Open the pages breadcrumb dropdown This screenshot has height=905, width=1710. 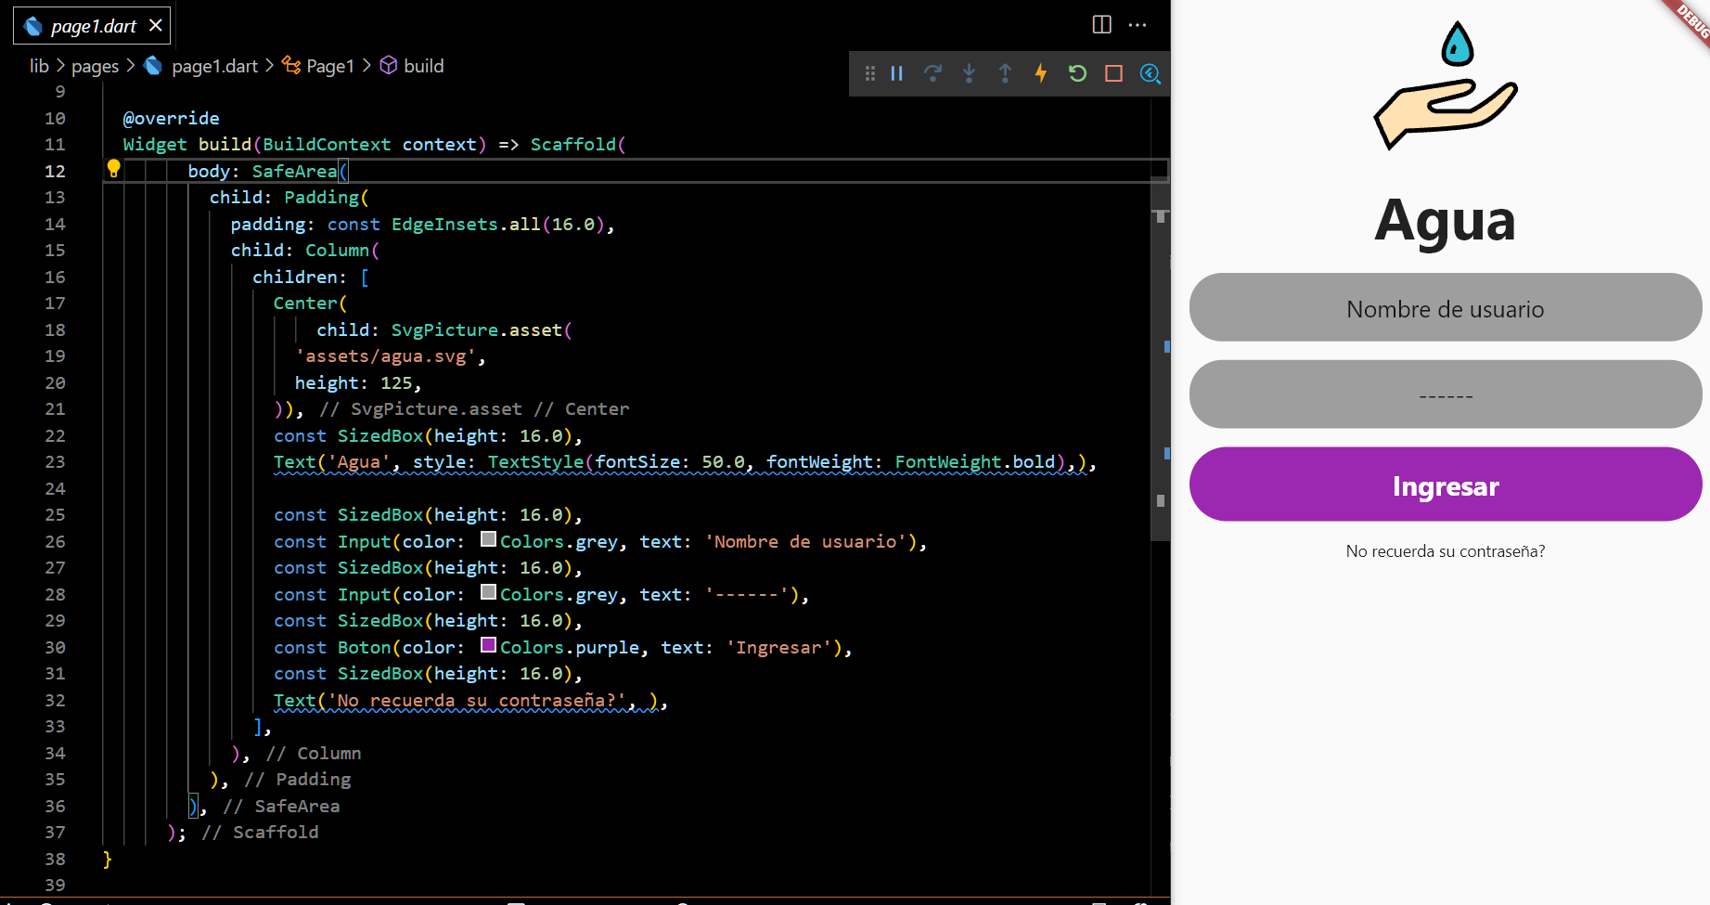coord(95,66)
